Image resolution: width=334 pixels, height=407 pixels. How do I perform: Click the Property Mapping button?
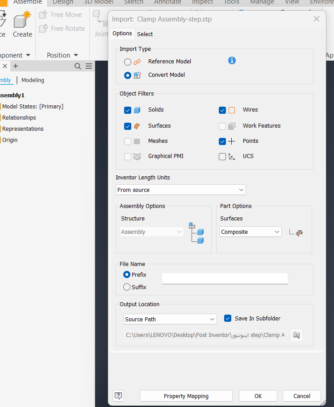(186, 396)
